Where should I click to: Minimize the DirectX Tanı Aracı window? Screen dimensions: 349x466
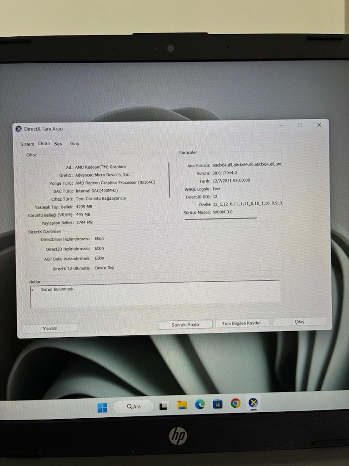pyautogui.click(x=281, y=126)
